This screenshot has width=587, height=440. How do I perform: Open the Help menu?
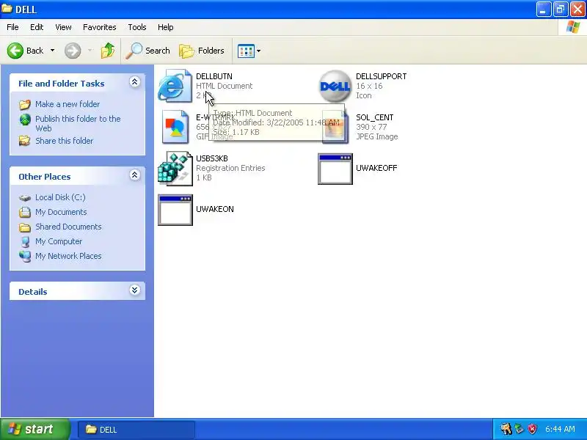[x=166, y=27]
